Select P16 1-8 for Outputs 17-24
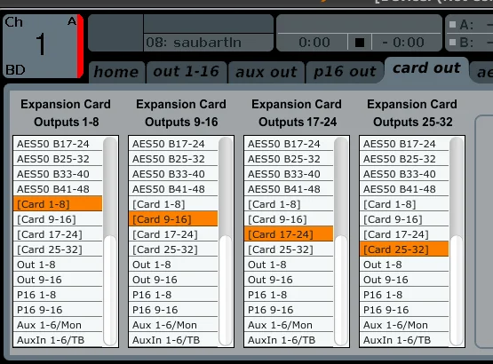 289,295
